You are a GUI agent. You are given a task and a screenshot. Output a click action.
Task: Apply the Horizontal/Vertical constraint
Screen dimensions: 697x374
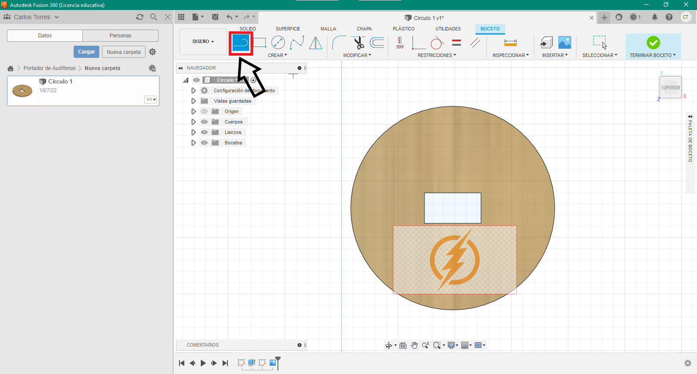[x=400, y=43]
